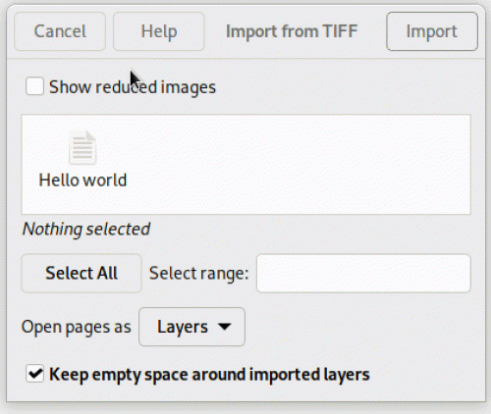Click the arrow on the Layers combo box
The width and height of the screenshot is (491, 414).
click(225, 327)
